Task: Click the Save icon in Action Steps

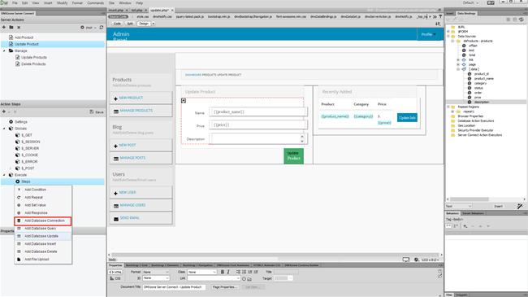Action: click(x=97, y=111)
